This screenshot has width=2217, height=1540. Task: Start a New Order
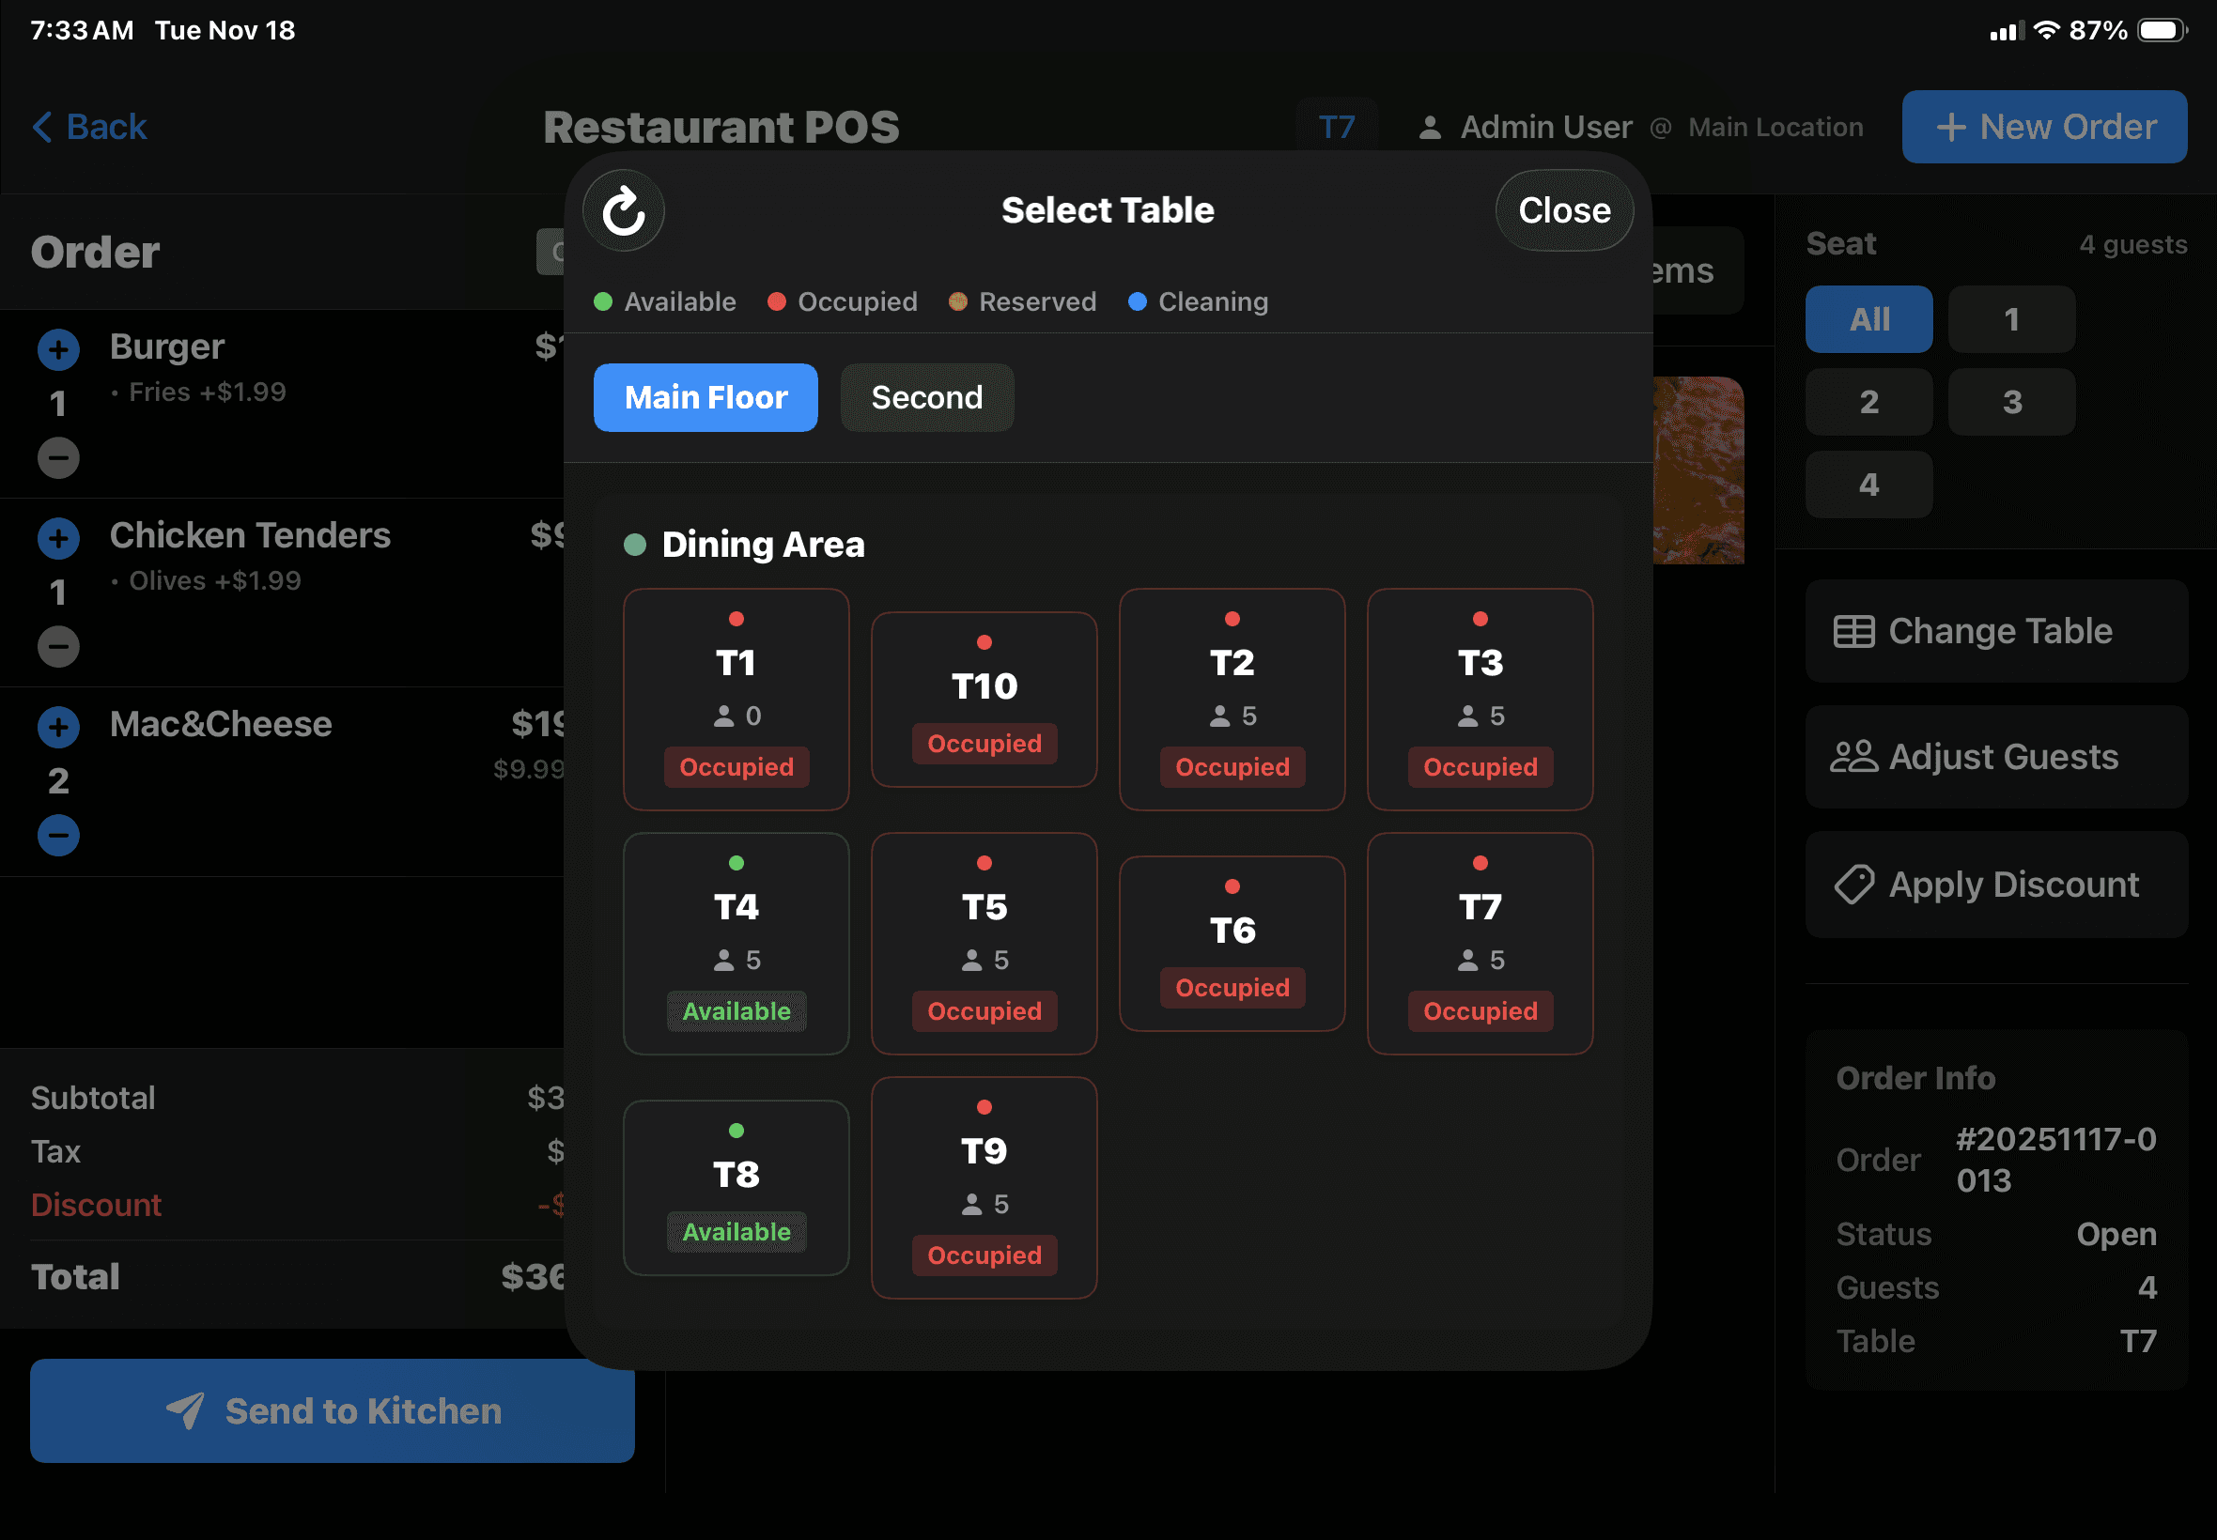[2043, 127]
